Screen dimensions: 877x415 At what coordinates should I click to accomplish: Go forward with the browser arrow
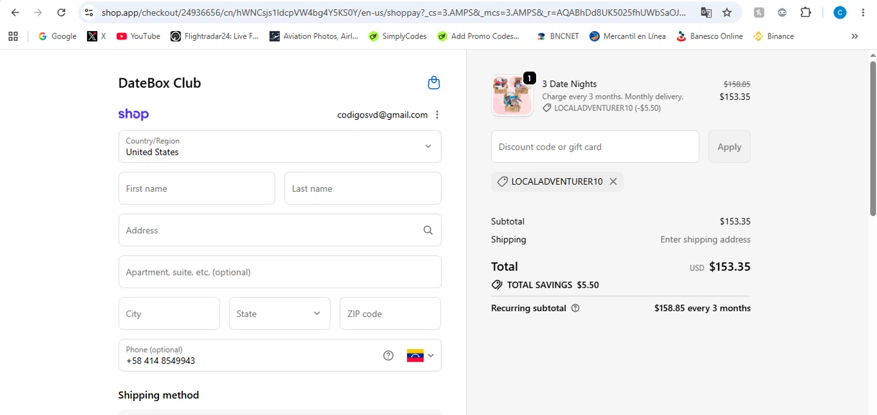[x=38, y=12]
